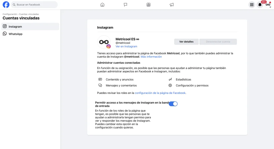Click Cuentas vinculadas breadcrumb text
This screenshot has height=149, width=274.
pos(29,14)
